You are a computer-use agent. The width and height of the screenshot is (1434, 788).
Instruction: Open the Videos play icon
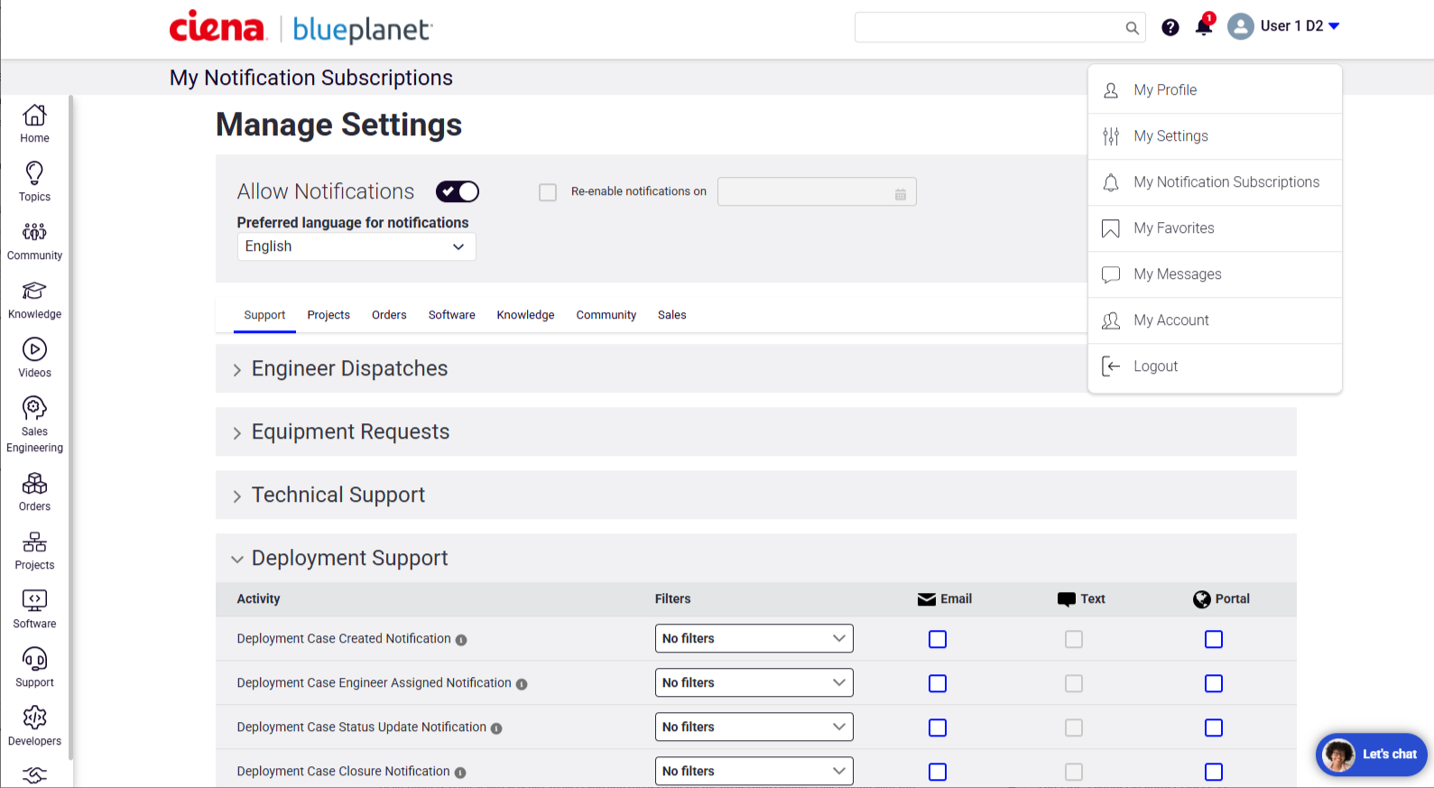tap(34, 350)
